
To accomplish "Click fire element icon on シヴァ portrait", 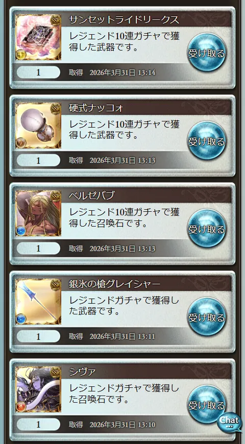I will coord(21,407).
